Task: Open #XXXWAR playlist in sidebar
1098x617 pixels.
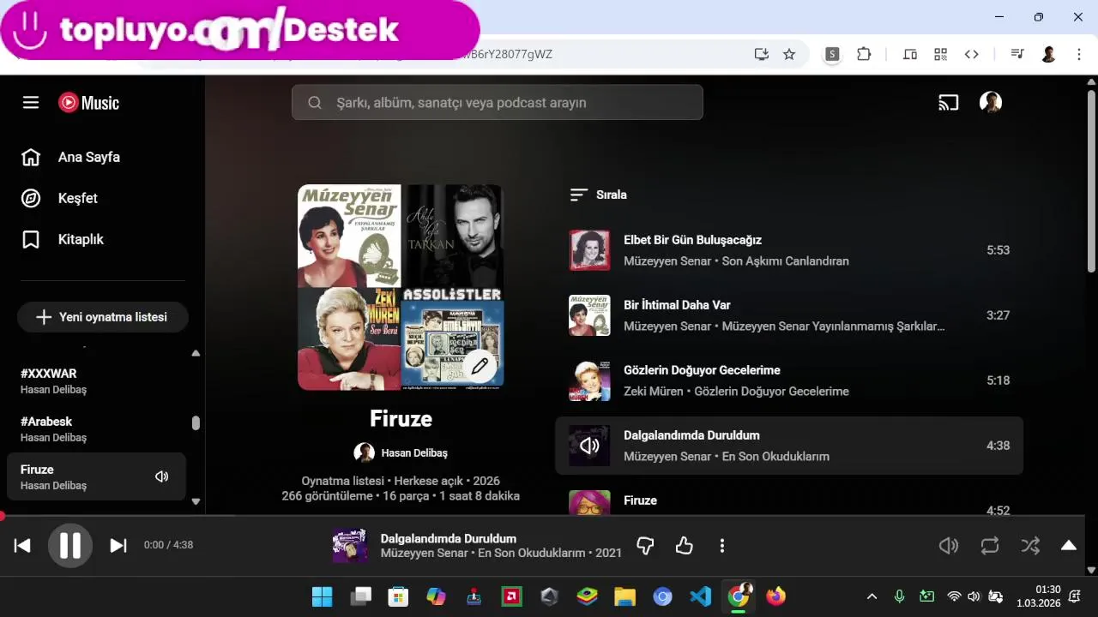Action: click(x=96, y=380)
